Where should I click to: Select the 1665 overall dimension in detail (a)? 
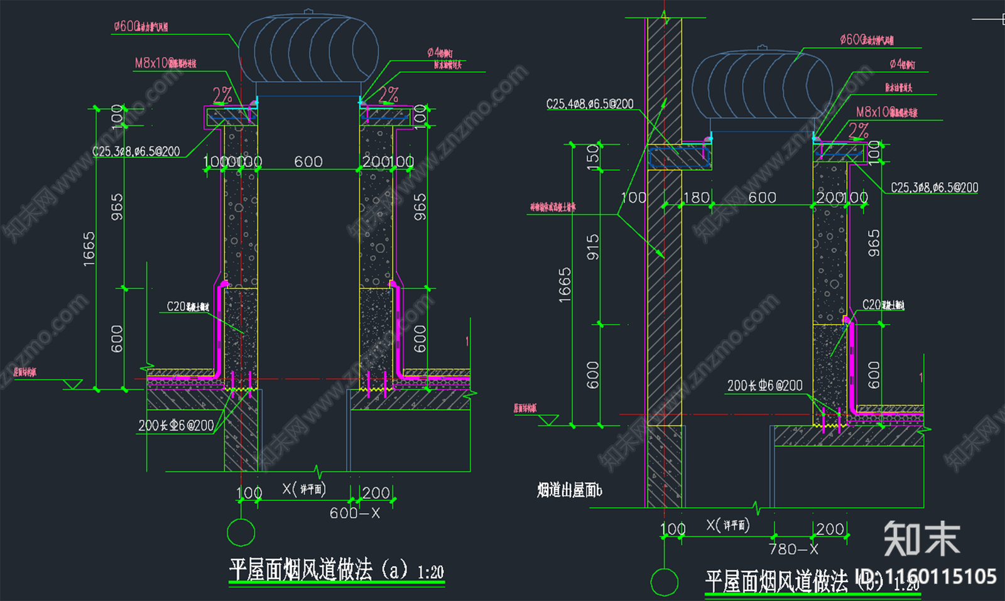pyautogui.click(x=89, y=249)
